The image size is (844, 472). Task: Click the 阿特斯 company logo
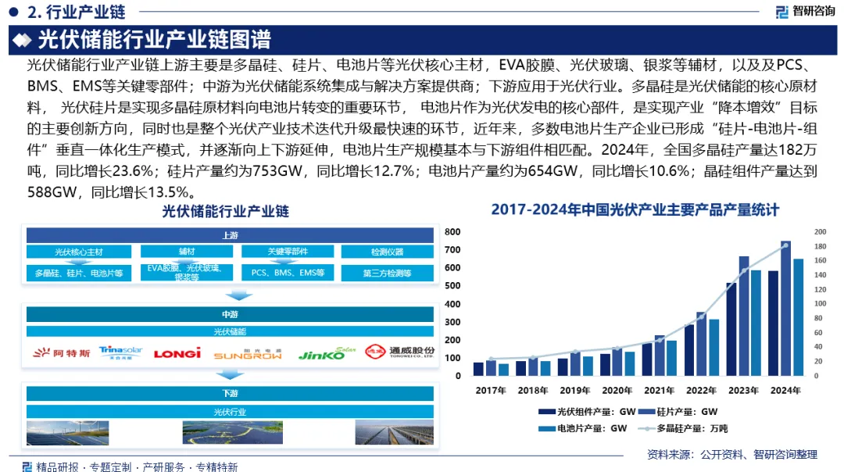coord(62,353)
